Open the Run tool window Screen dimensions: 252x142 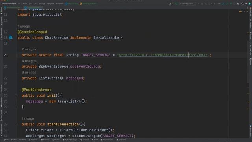coord(14,140)
